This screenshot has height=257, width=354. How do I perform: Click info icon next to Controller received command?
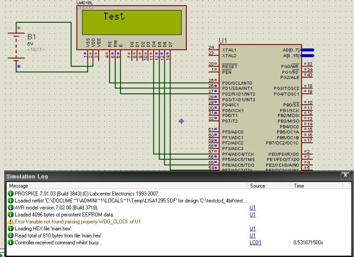10,243
